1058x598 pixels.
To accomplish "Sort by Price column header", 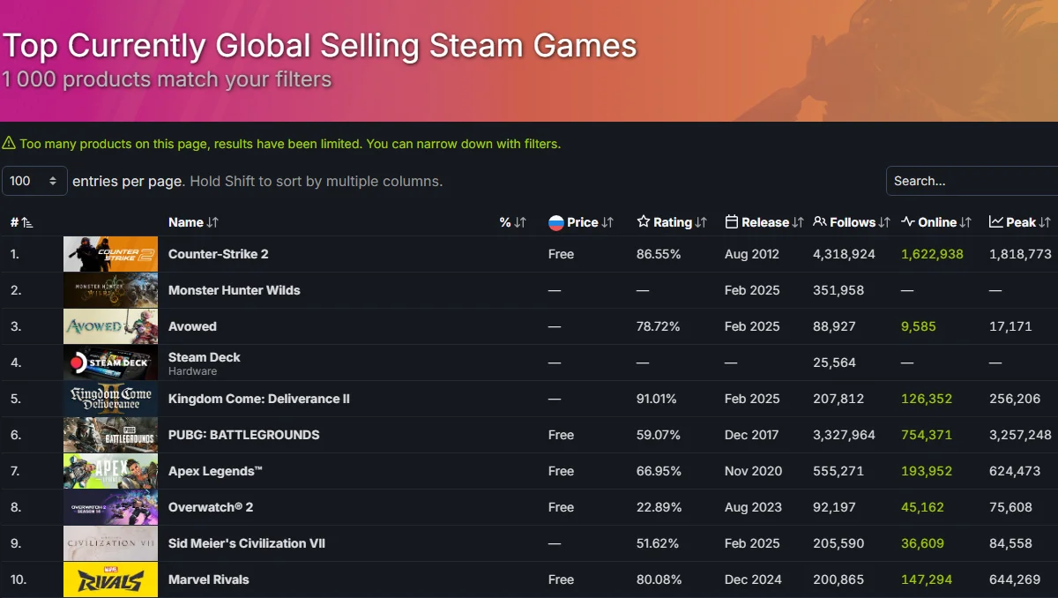I will pyautogui.click(x=581, y=222).
